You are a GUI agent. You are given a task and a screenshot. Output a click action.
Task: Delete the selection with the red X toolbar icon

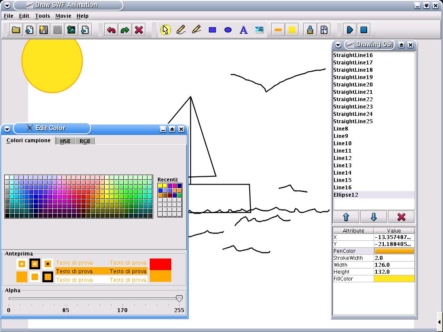click(139, 30)
